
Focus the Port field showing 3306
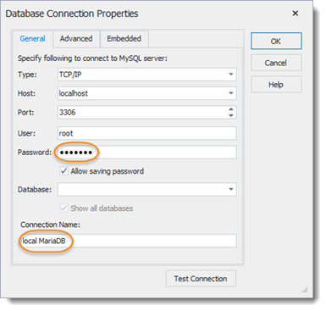coord(143,113)
